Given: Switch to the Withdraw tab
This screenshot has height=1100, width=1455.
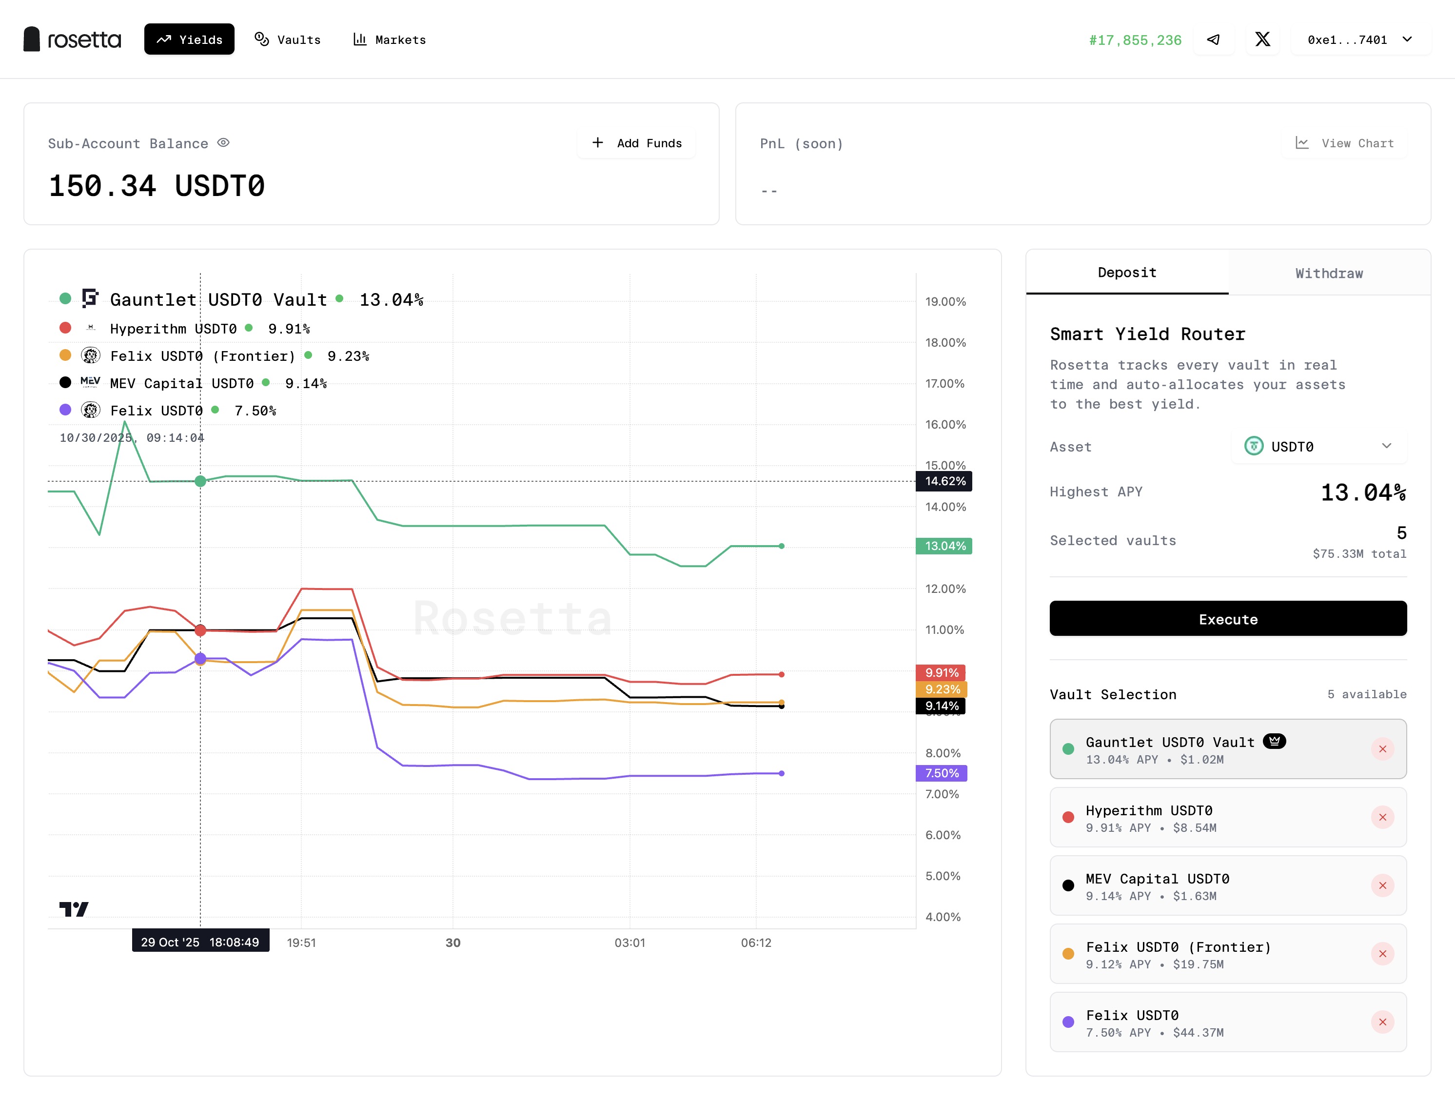Looking at the screenshot, I should tap(1329, 273).
